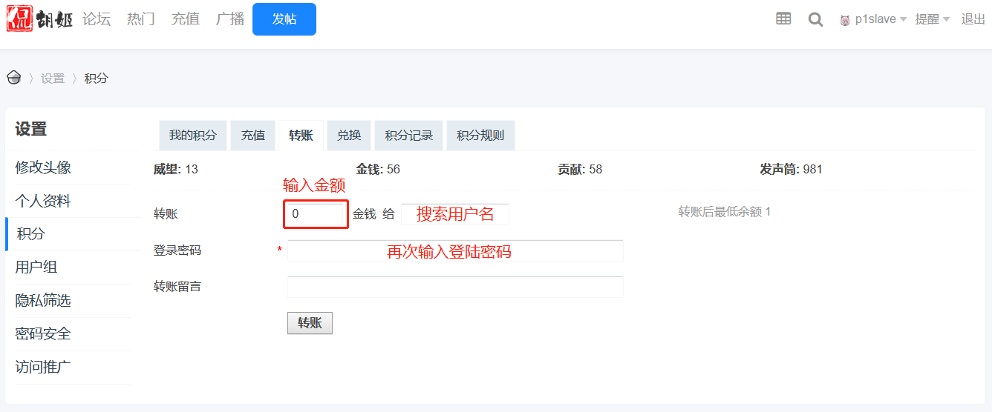Click the p1slave pig avatar icon

click(x=845, y=21)
